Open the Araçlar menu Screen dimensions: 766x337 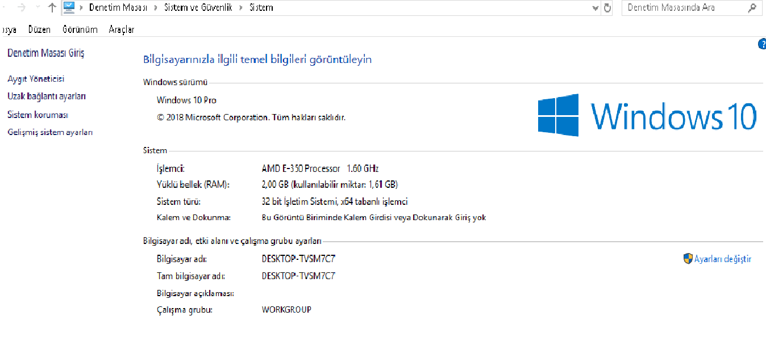122,30
